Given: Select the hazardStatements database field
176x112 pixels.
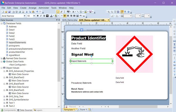Looking at the screenshot, I should 17,42.
